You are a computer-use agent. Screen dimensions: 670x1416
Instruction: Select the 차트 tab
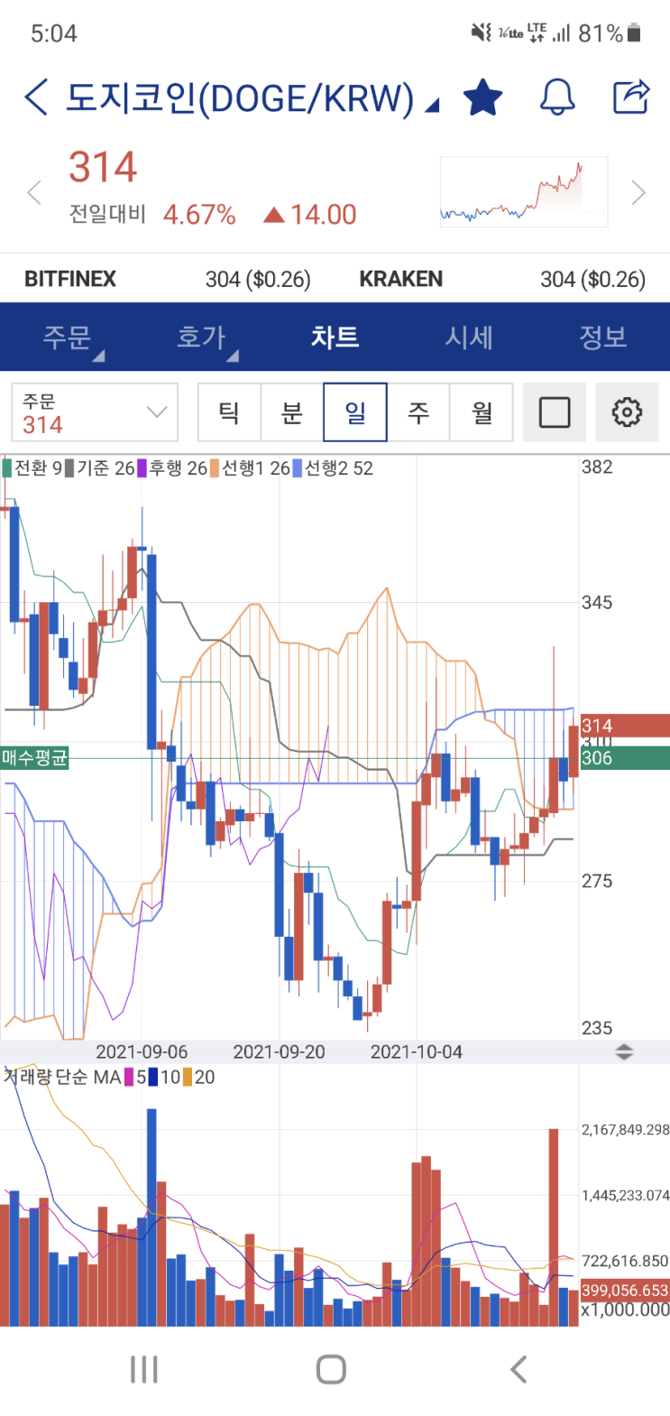[335, 337]
